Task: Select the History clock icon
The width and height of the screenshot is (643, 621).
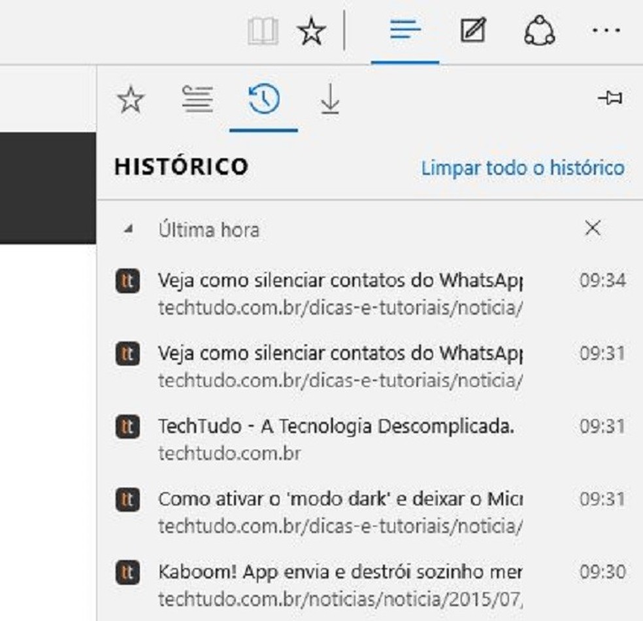Action: click(x=262, y=99)
